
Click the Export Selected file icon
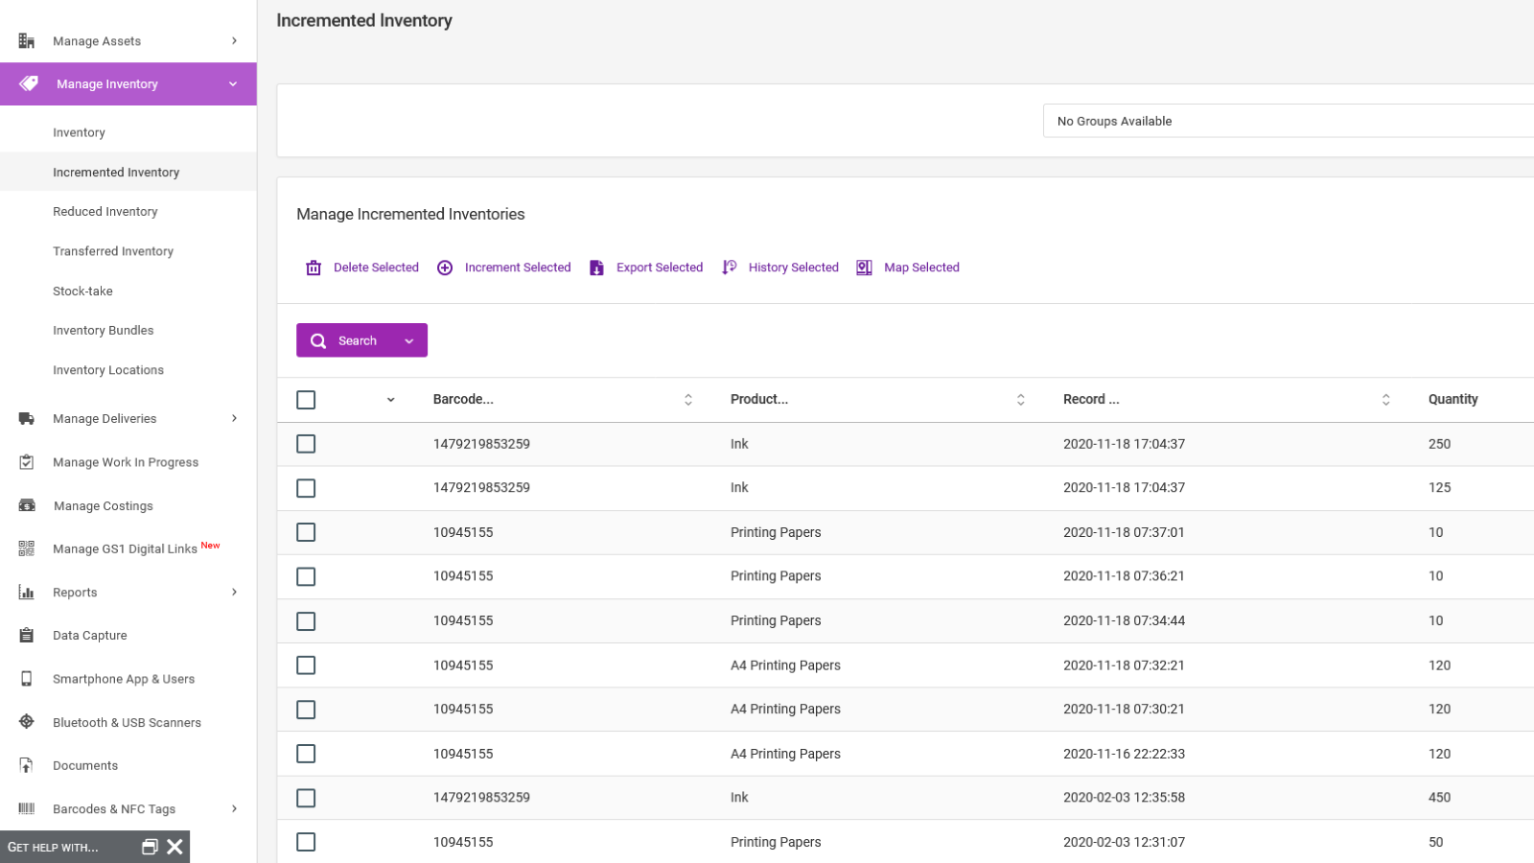click(596, 268)
